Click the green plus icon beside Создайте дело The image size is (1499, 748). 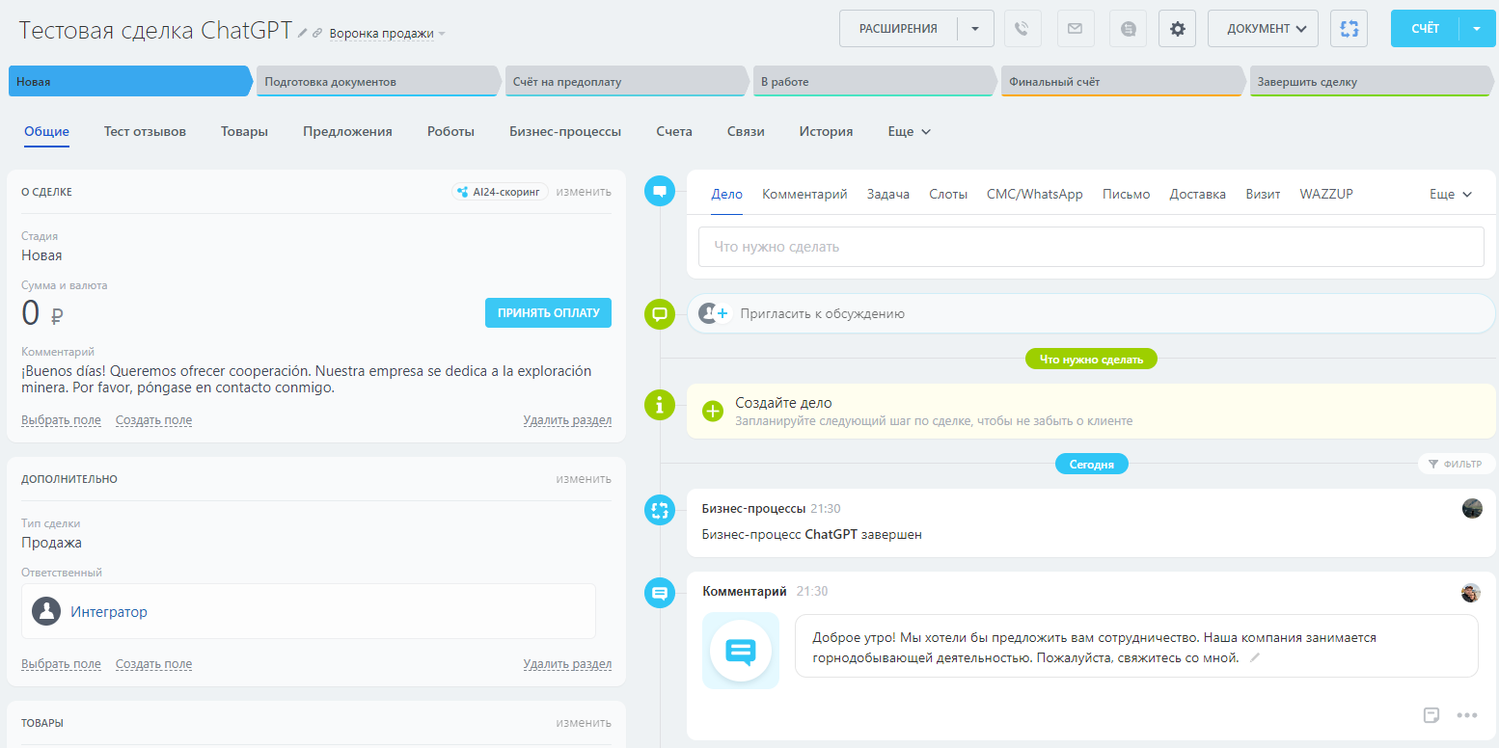click(713, 412)
